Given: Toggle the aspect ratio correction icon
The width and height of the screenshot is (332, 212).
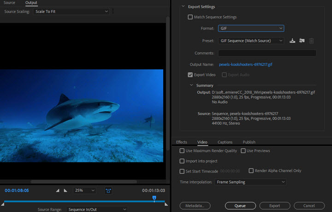Looking at the screenshot, I should point(108,190).
